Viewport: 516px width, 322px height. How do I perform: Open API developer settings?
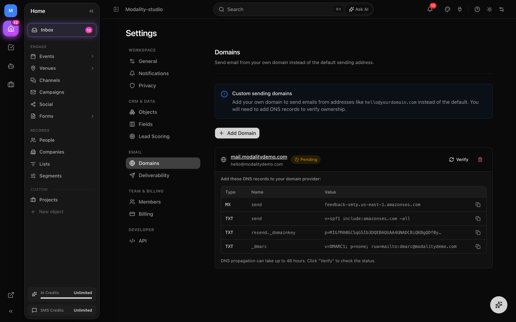163,241
